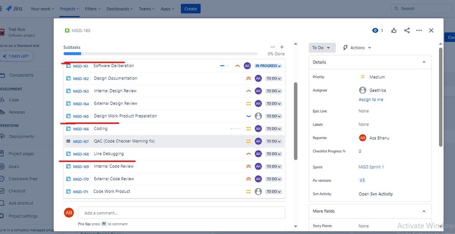Open the MGD Sprint 1 link
This screenshot has height=234, width=455.
[371, 167]
